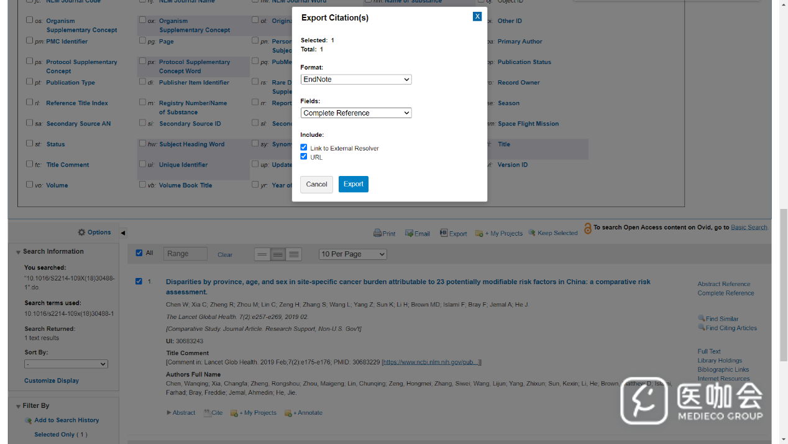This screenshot has width=788, height=444.
Task: Collapse the Search Information section
Action: (18, 252)
